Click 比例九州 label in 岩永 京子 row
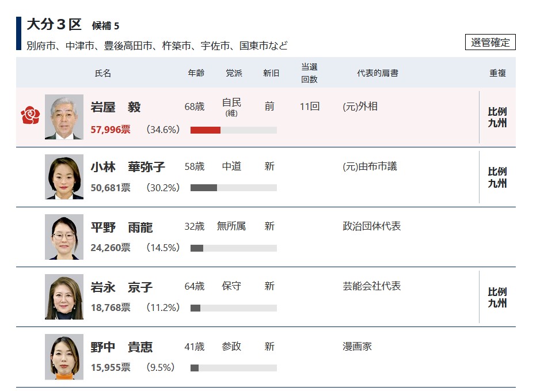The height and width of the screenshot is (391, 544). 497,297
